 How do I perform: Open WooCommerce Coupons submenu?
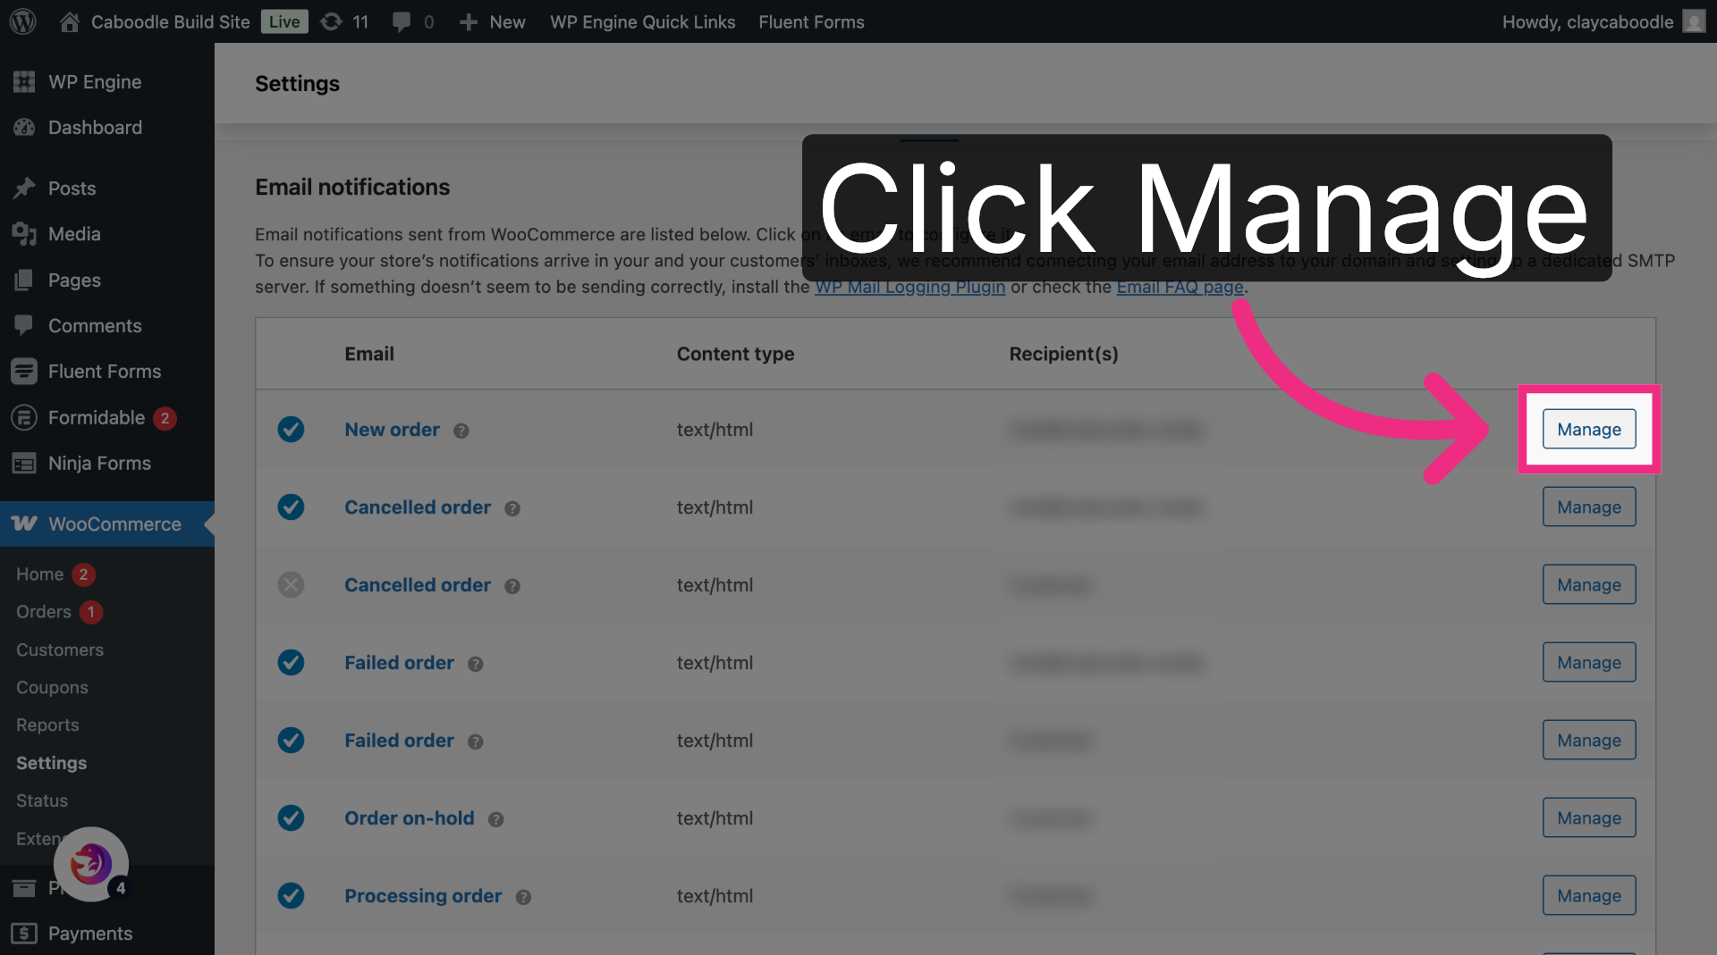(52, 688)
